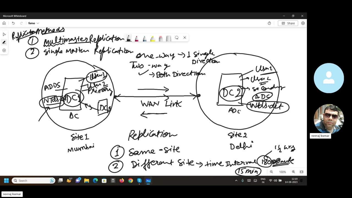Select the black pen in the inking toolbar
Screen dimensions: 352x198
(128, 38)
